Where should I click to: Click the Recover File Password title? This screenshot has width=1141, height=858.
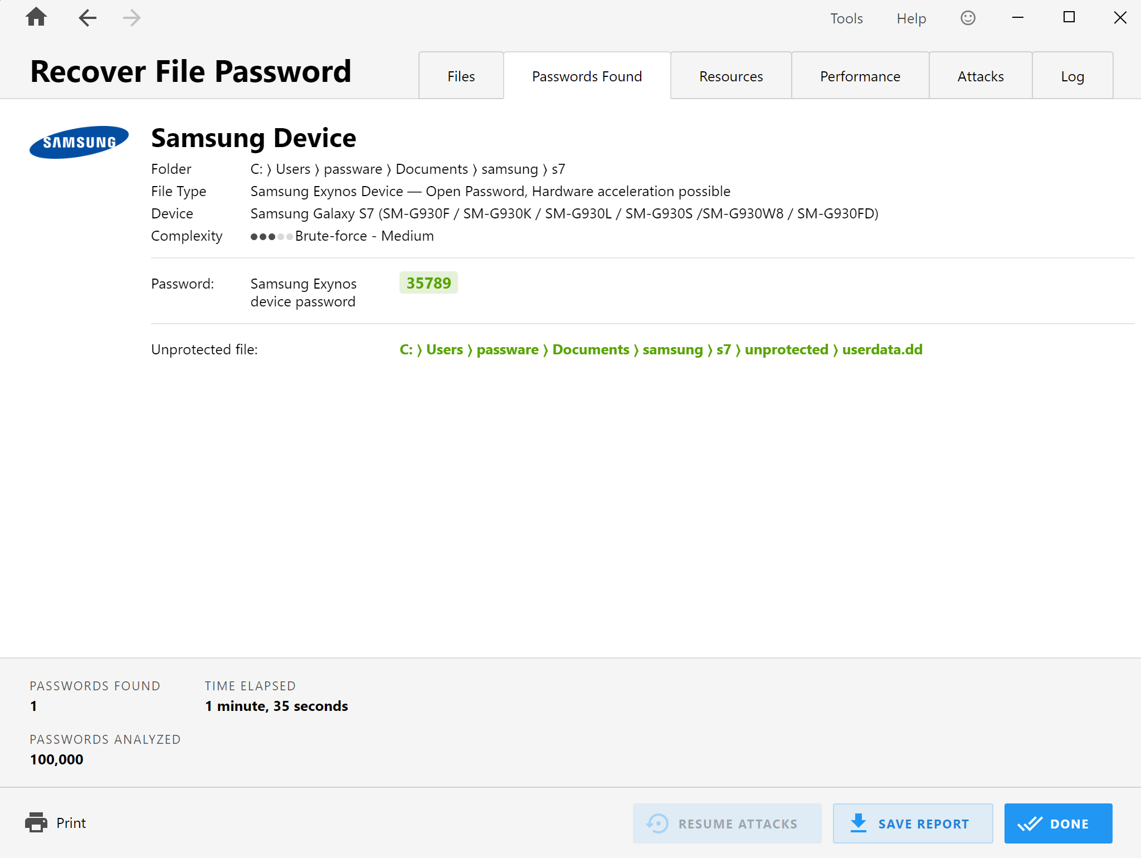coord(191,71)
